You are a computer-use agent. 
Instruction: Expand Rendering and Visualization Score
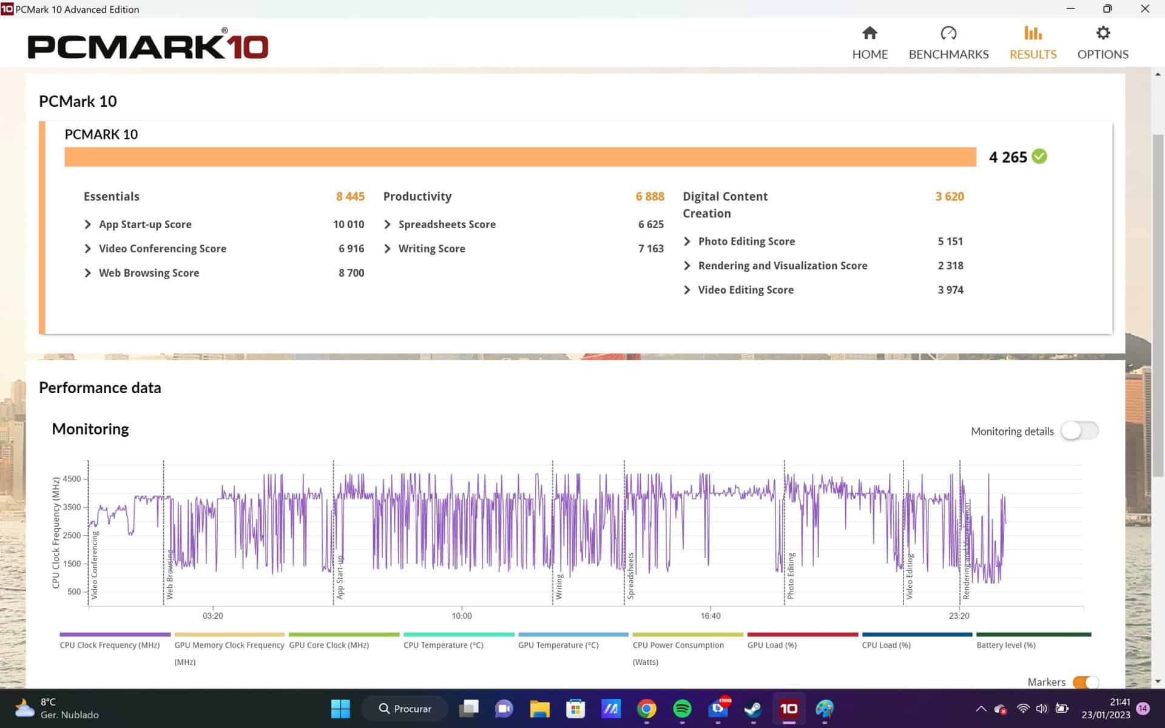tap(687, 266)
